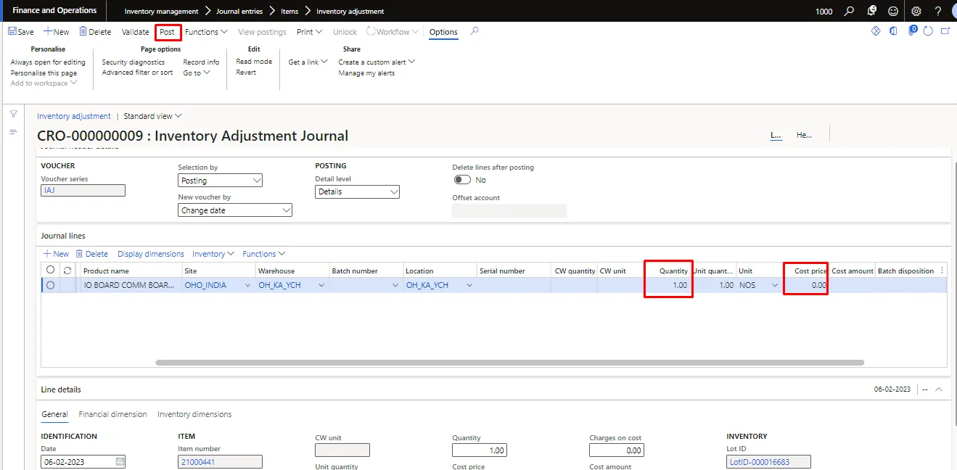Open the Financial dimension tab
Image resolution: width=957 pixels, height=470 pixels.
(112, 414)
